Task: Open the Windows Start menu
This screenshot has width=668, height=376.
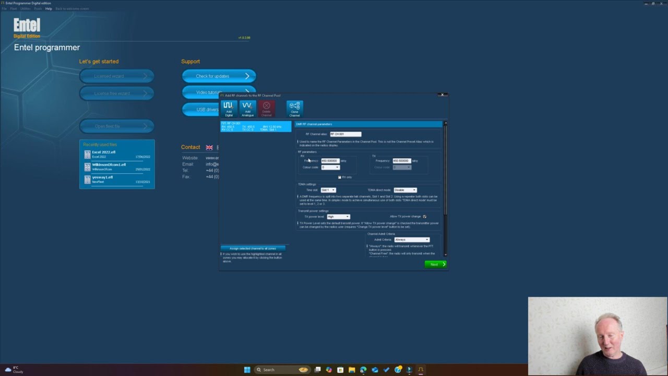Action: click(247, 370)
